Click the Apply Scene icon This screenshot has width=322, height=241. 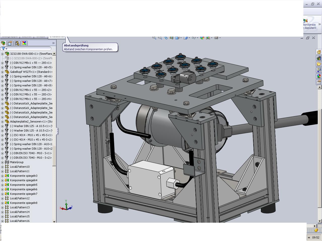click(x=208, y=38)
